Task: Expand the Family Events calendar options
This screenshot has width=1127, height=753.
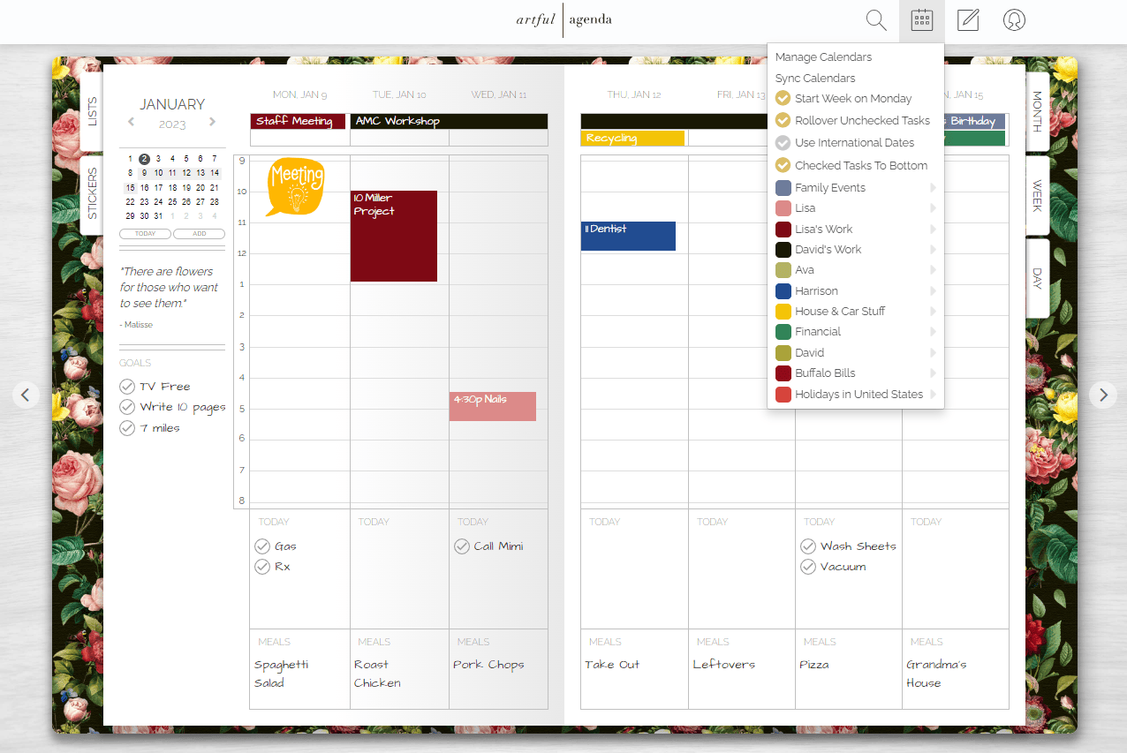Action: (934, 187)
